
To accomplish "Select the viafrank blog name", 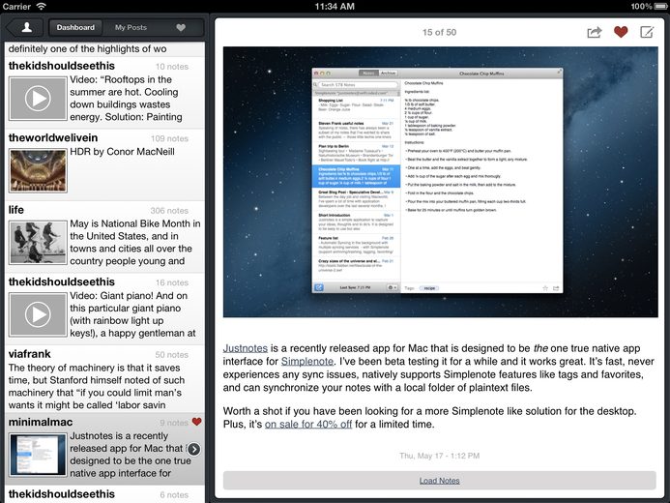I will pos(29,354).
